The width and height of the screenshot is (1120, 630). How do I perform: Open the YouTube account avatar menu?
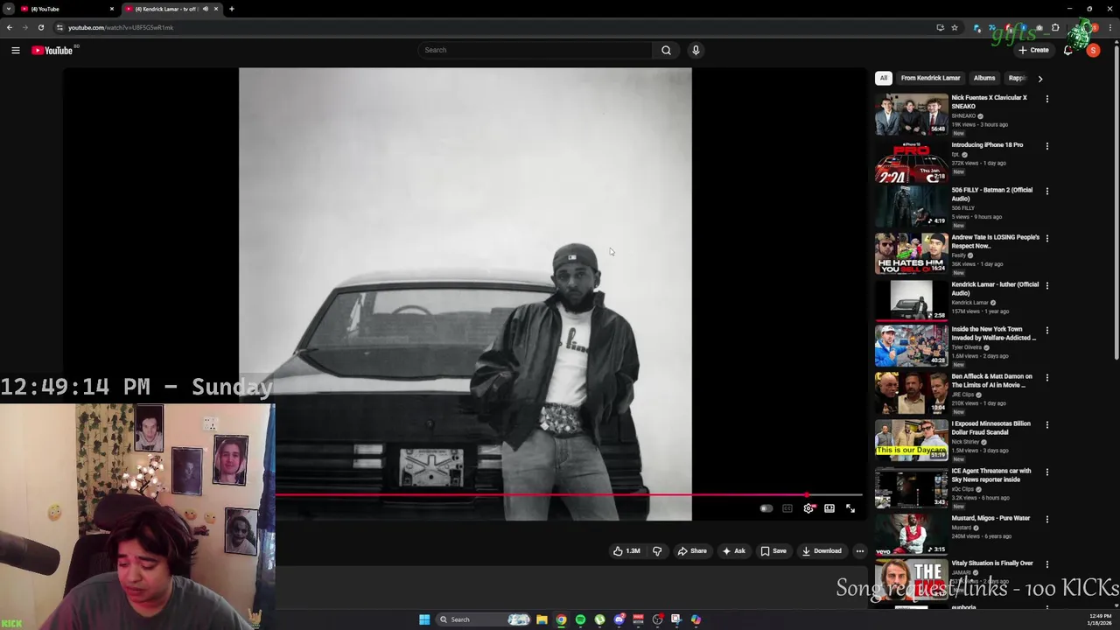(x=1093, y=50)
